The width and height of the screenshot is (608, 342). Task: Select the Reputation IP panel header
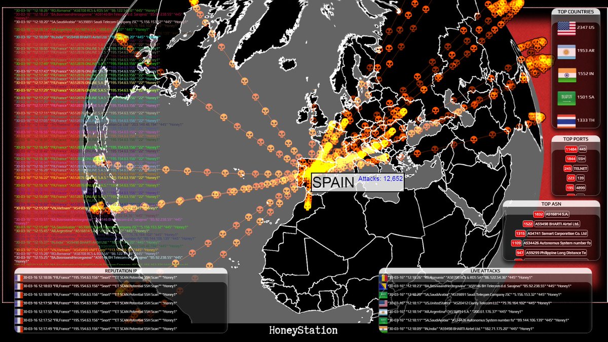121,271
